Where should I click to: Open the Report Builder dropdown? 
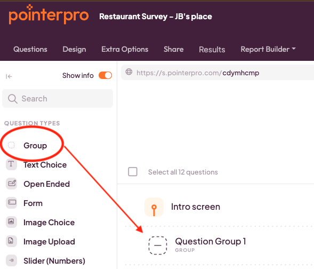coord(268,49)
